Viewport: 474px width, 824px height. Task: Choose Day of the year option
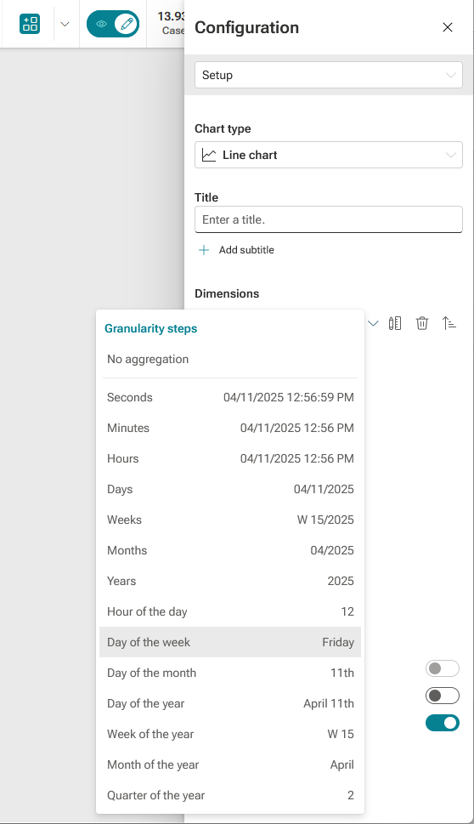230,703
